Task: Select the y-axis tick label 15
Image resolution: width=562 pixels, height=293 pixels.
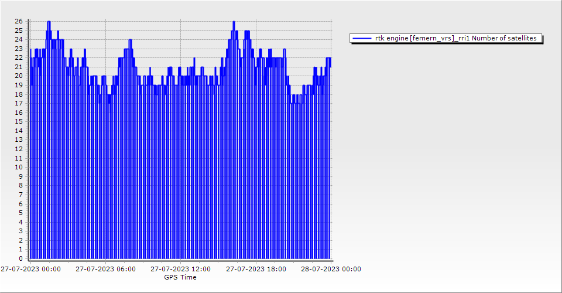Action: click(19, 121)
